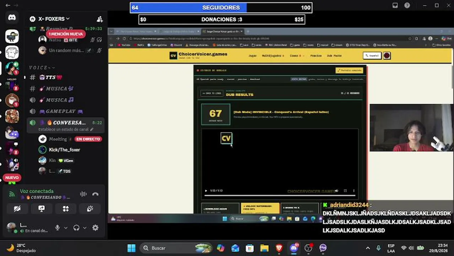This screenshot has width=454, height=256.
Task: Click the EN DIRECTO badge on Meelting
Action: (x=88, y=139)
